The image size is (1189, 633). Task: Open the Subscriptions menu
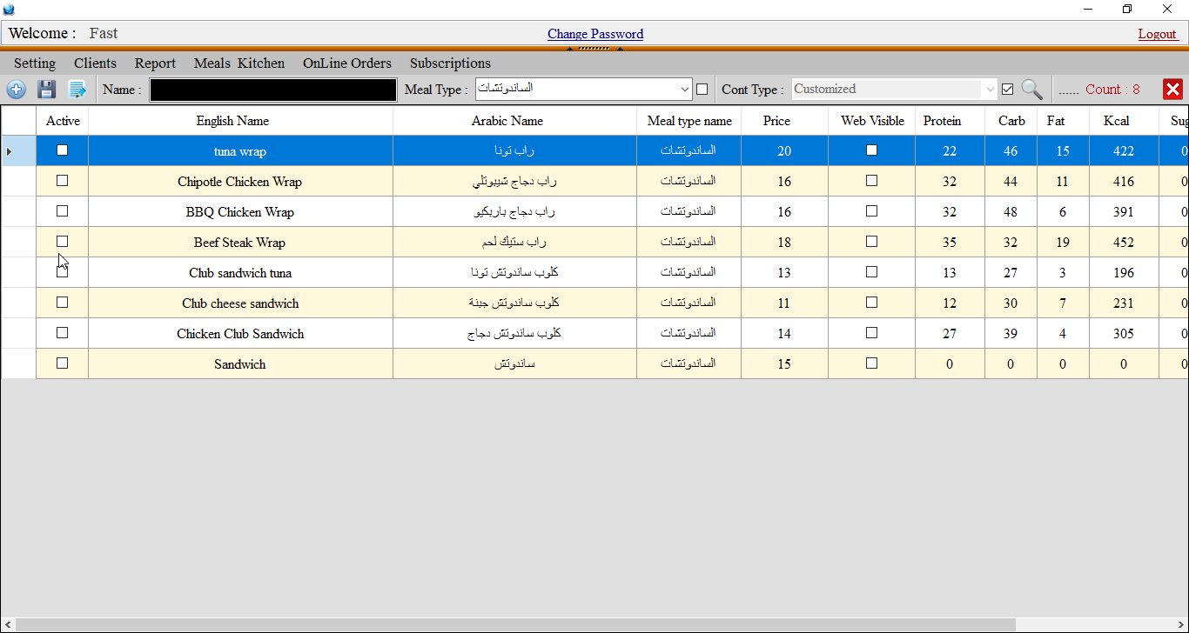pyautogui.click(x=450, y=63)
